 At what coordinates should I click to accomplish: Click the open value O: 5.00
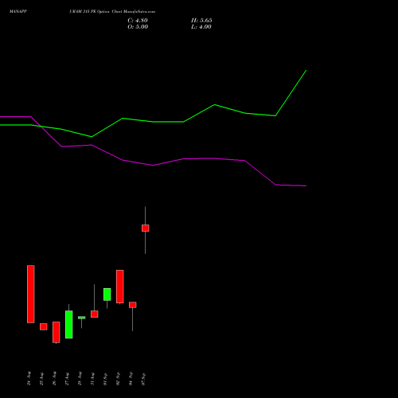point(138,27)
